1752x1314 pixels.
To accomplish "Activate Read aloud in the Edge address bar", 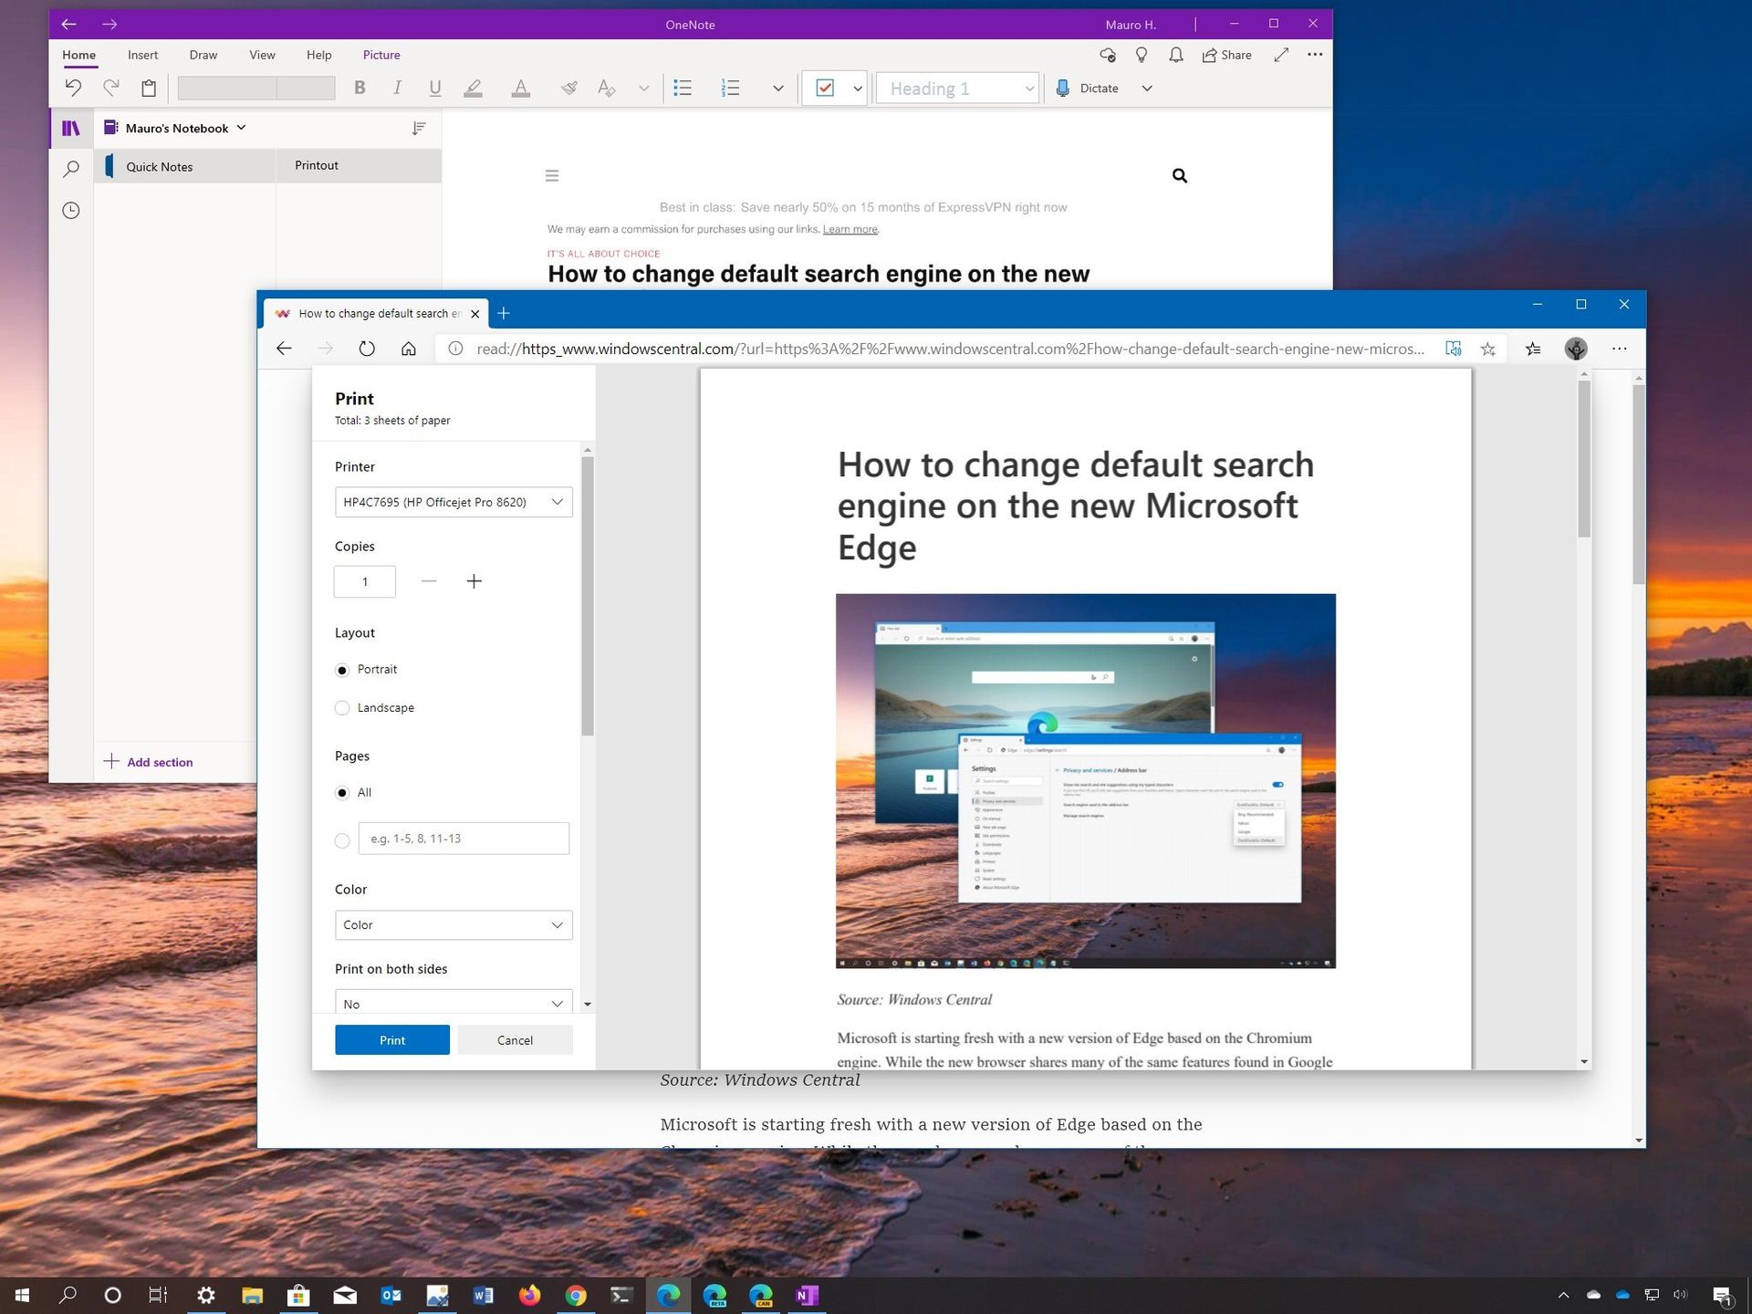I will (1454, 349).
